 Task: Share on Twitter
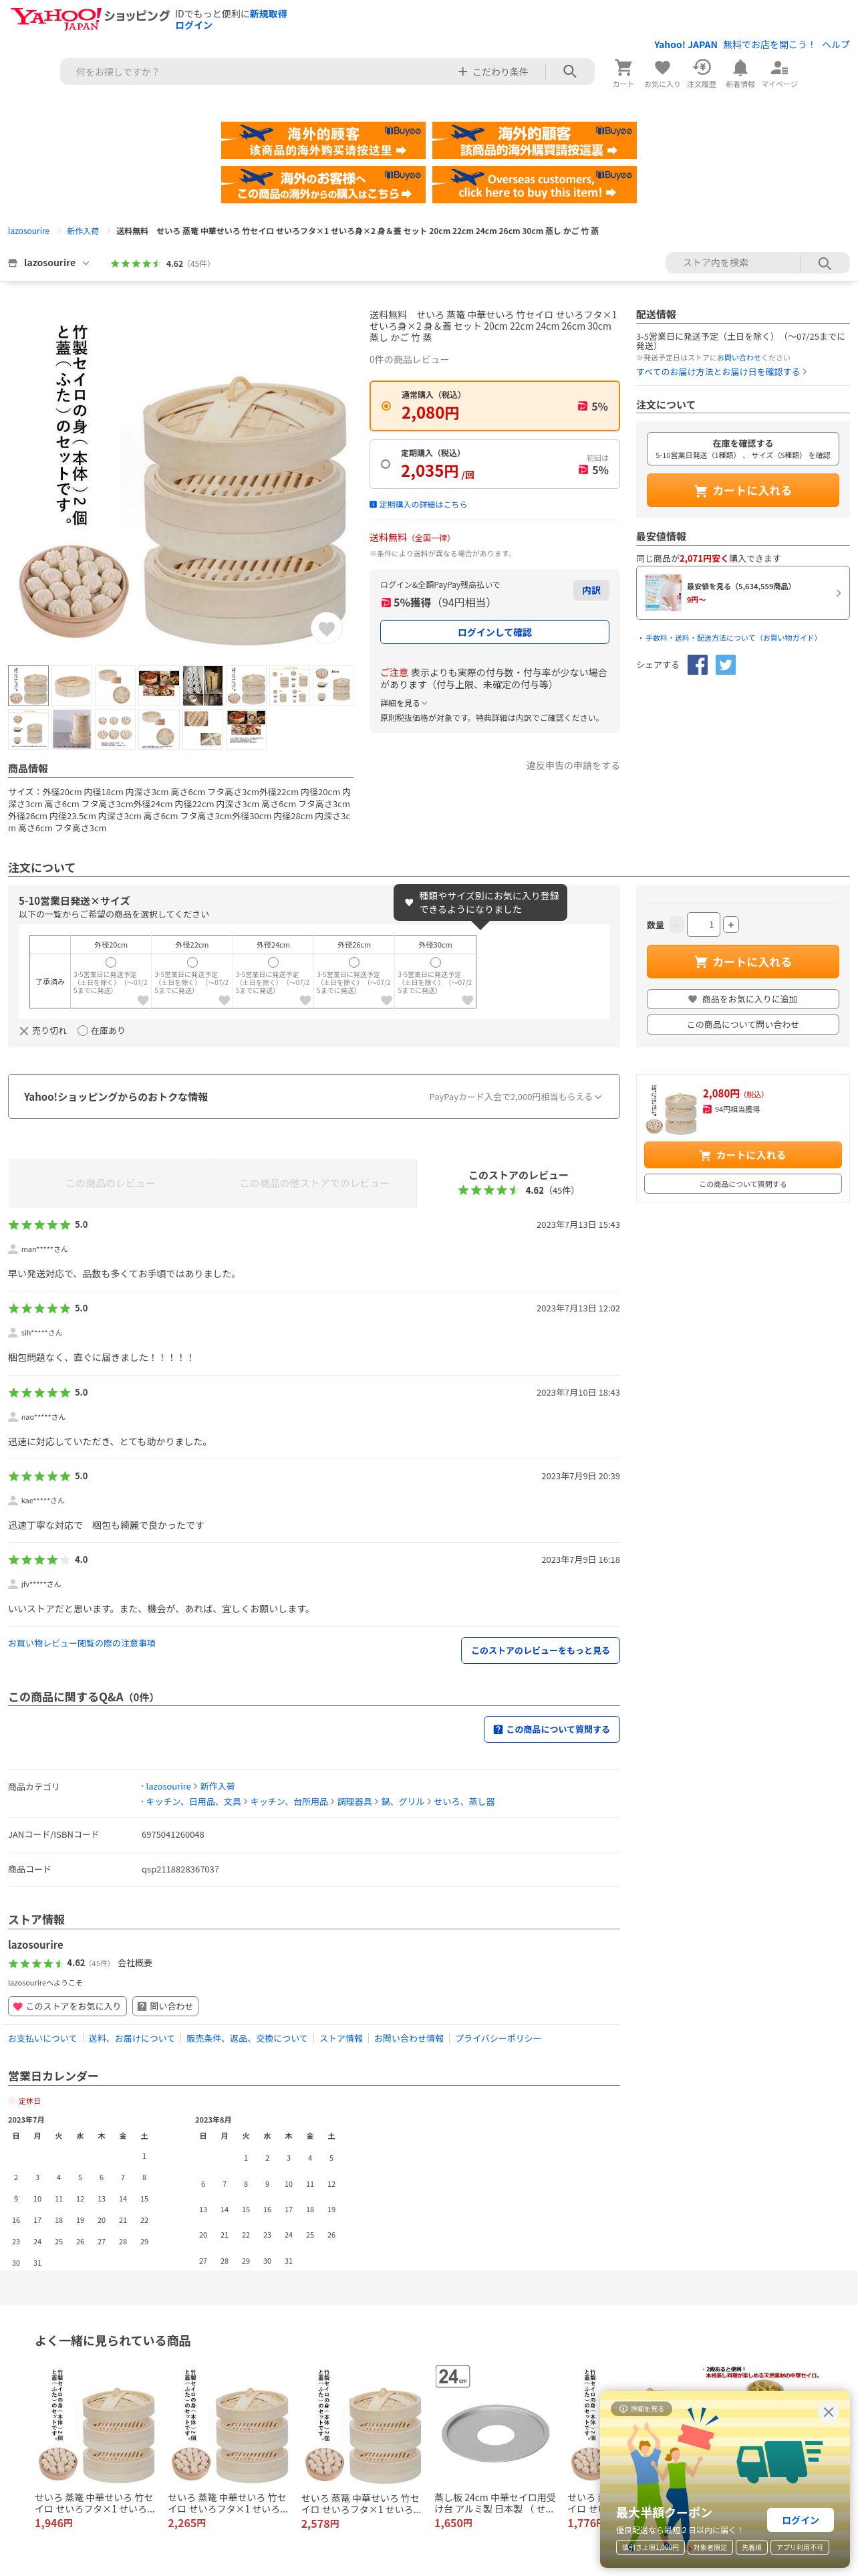pyautogui.click(x=725, y=665)
